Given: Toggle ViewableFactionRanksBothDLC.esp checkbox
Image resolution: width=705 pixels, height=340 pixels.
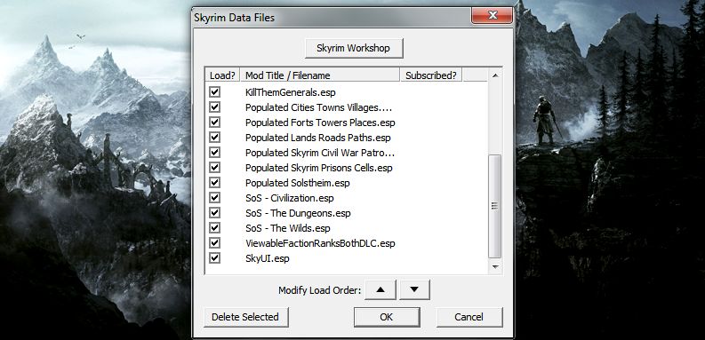Looking at the screenshot, I should [214, 243].
